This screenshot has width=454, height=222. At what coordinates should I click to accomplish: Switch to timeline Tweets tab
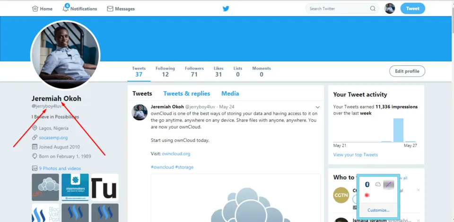pyautogui.click(x=142, y=94)
